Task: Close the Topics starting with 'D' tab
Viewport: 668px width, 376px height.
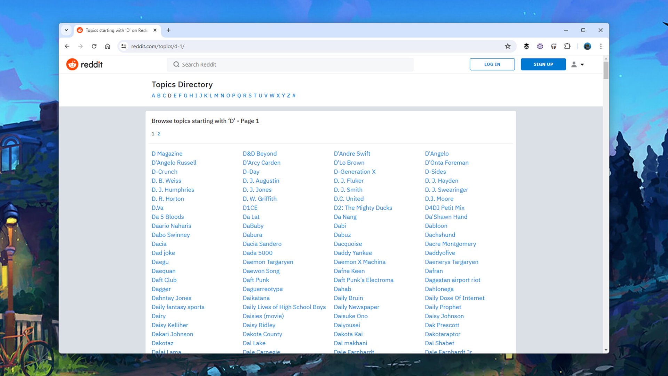Action: (155, 30)
